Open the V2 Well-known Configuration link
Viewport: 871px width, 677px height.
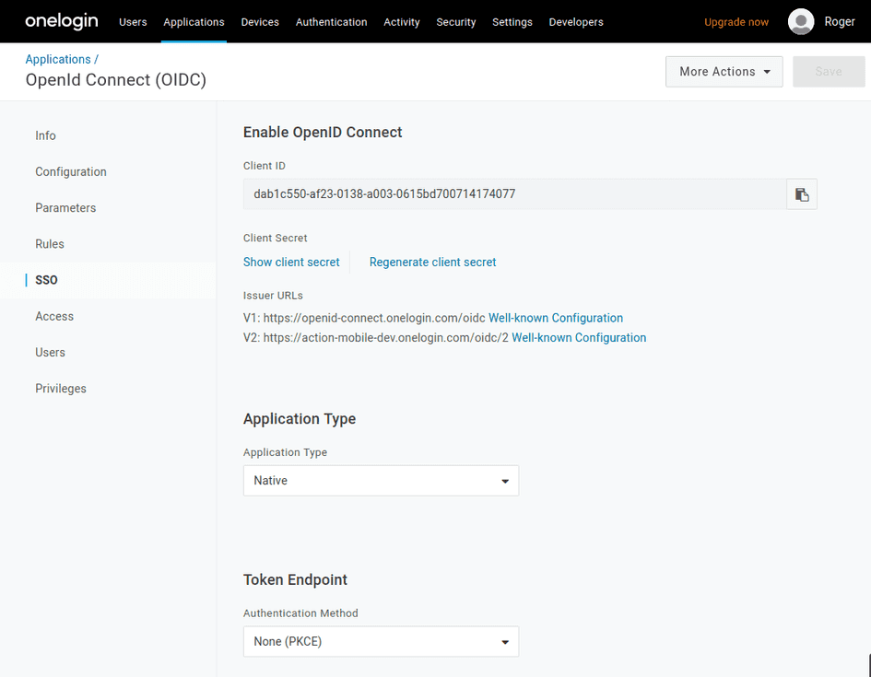(x=578, y=337)
